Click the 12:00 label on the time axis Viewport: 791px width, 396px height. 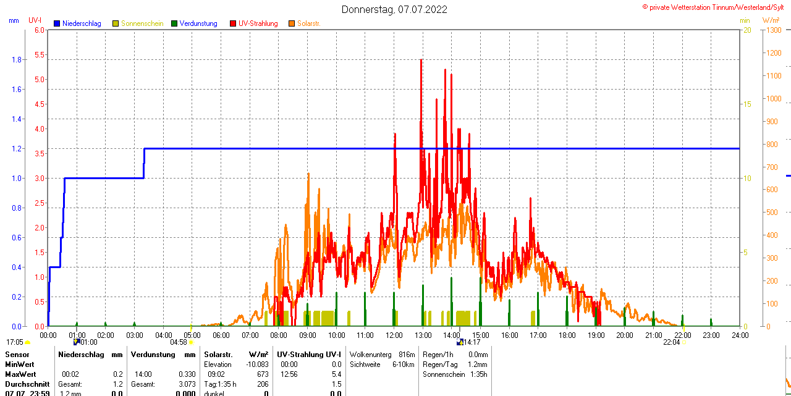click(x=394, y=335)
